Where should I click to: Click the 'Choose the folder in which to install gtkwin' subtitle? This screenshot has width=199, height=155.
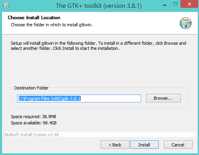(52, 25)
